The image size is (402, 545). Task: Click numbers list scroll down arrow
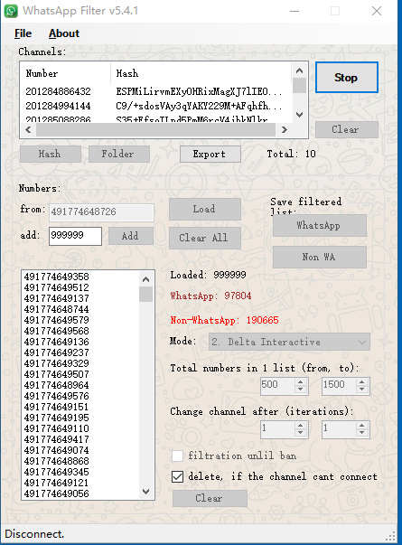pyautogui.click(x=146, y=491)
